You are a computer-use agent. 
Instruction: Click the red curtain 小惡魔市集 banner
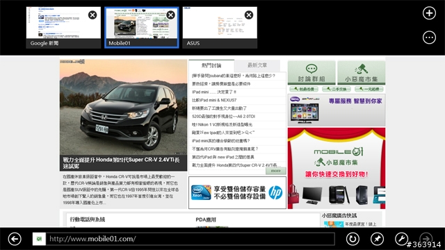pos(337,168)
